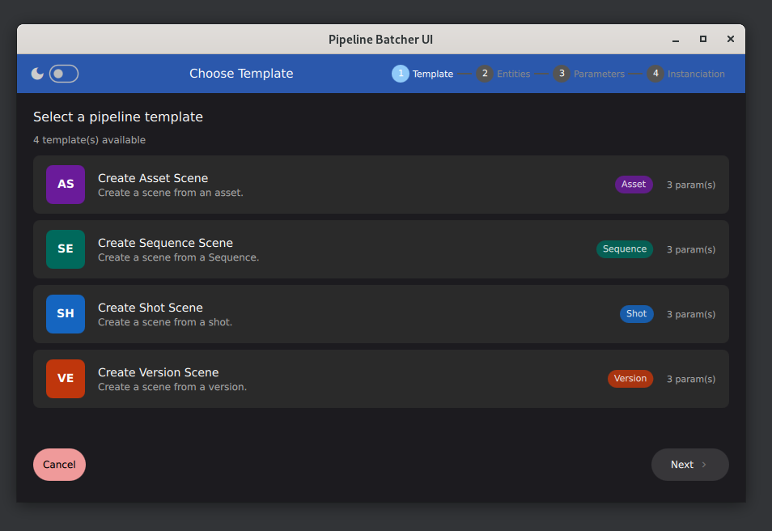Select the Create Version Scene template
This screenshot has height=531, width=772.
click(x=380, y=379)
